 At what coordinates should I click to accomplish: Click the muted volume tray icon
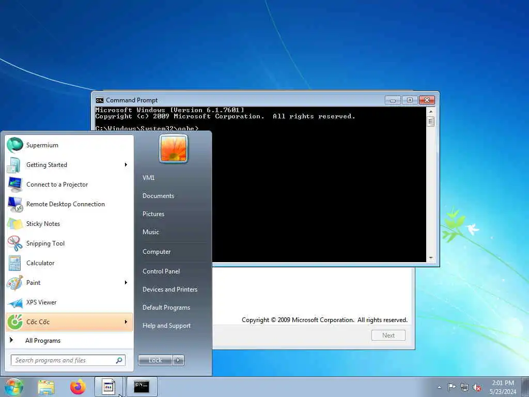click(477, 387)
